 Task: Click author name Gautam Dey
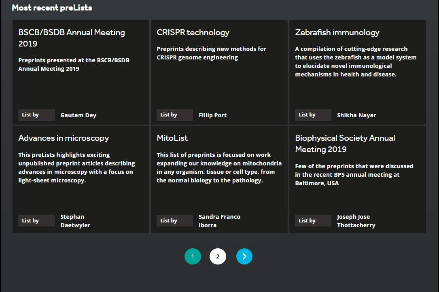pos(78,115)
